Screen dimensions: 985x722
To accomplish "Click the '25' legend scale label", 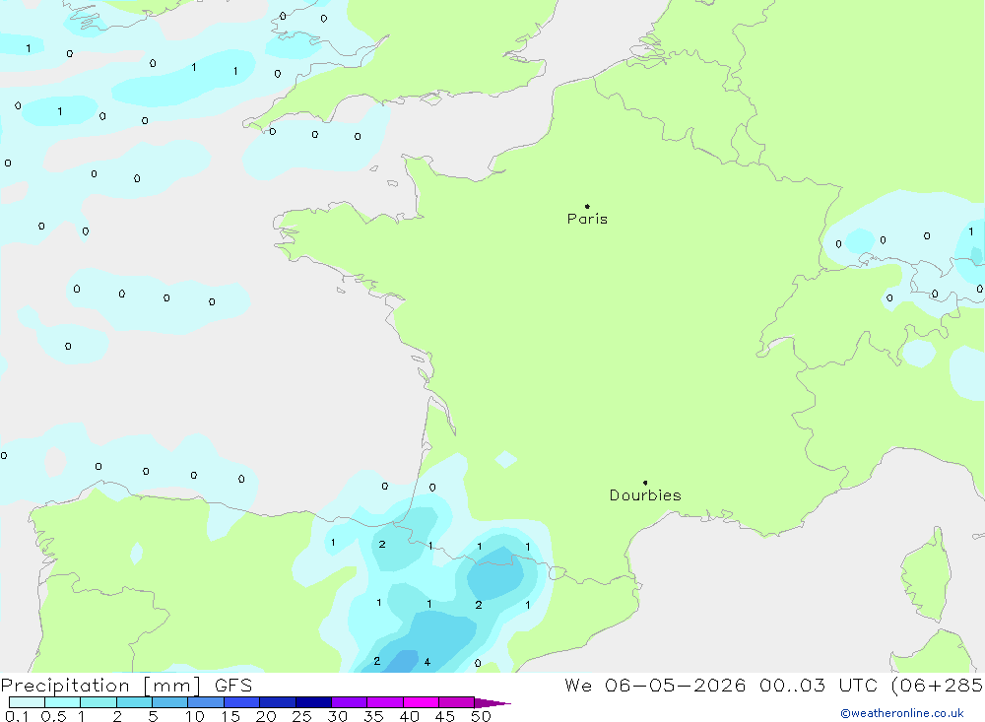I will coord(301,716).
